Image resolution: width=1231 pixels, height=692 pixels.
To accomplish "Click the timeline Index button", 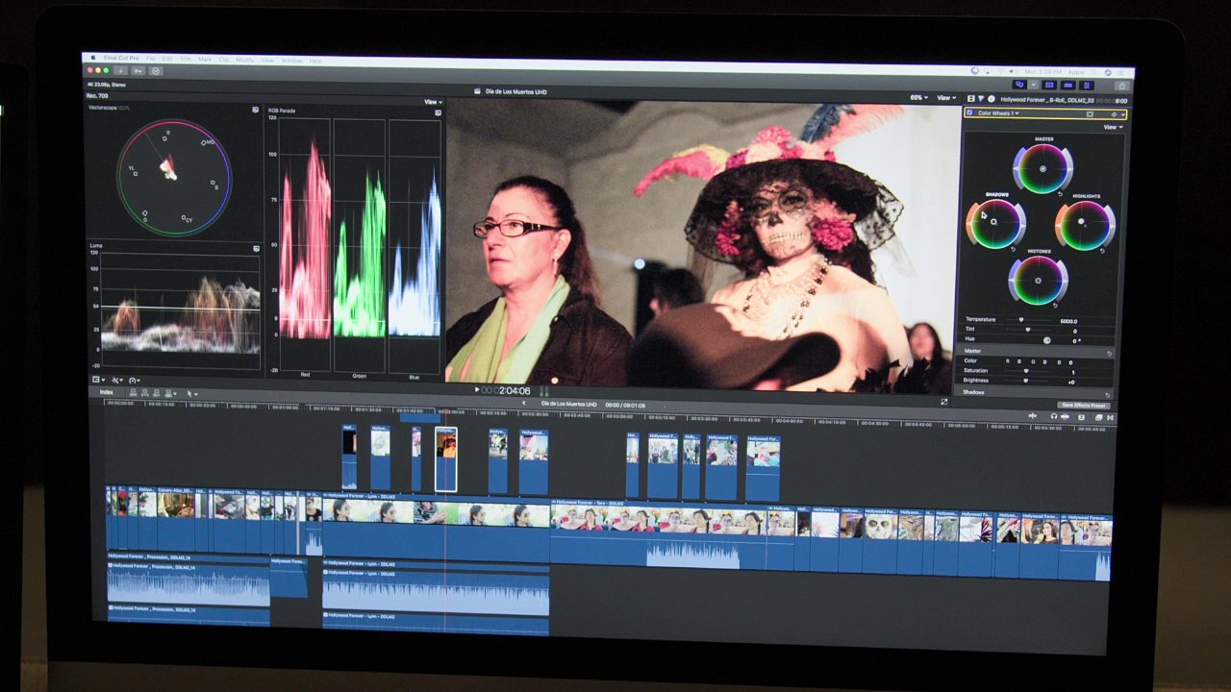I will point(106,392).
